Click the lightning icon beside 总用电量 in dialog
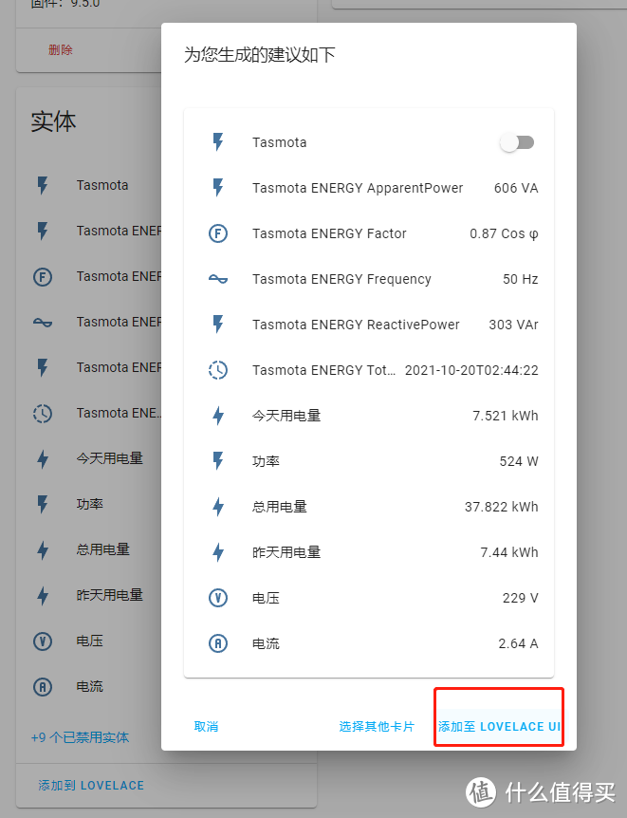 [x=218, y=507]
